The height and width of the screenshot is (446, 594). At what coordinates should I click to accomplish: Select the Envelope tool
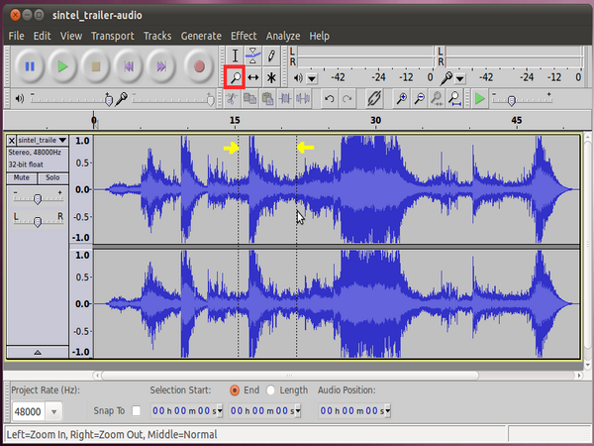coord(253,56)
